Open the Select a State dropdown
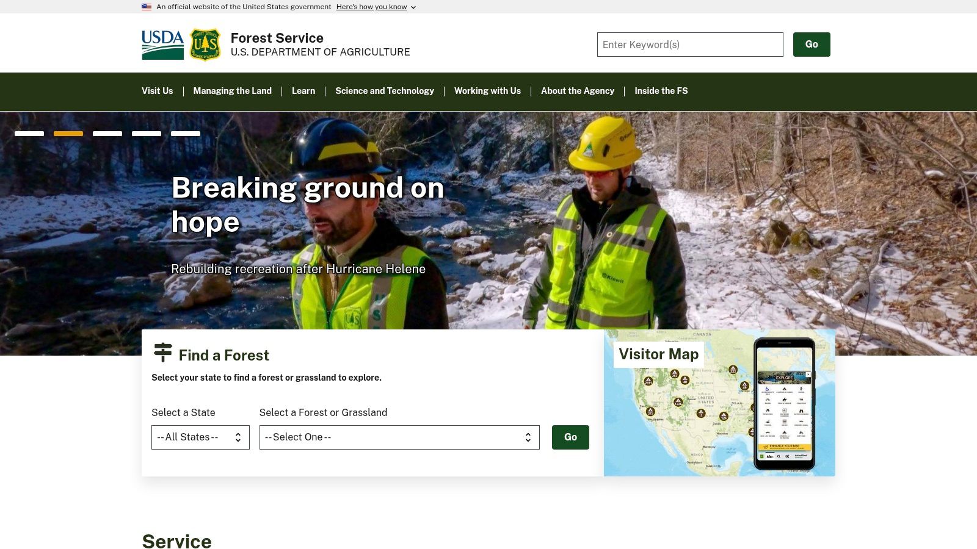This screenshot has width=977, height=549. (x=200, y=437)
